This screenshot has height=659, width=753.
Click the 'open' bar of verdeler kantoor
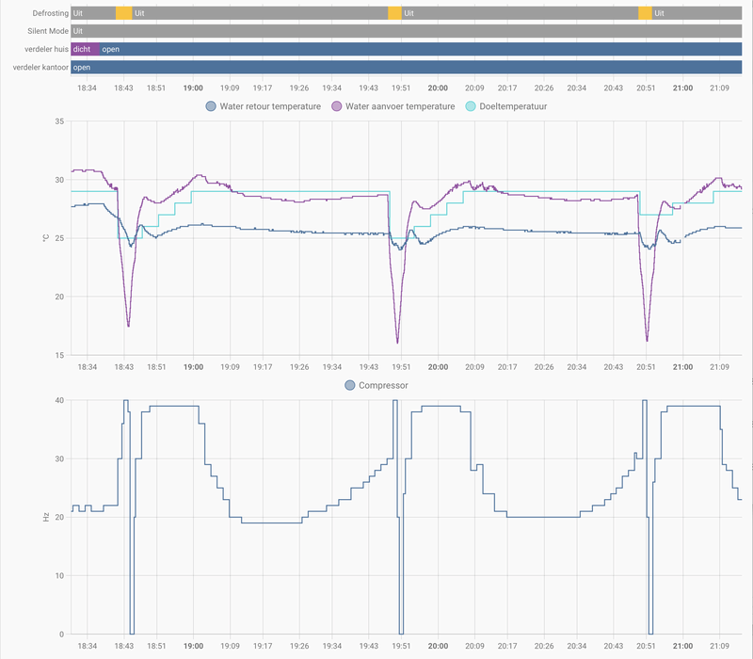(407, 67)
